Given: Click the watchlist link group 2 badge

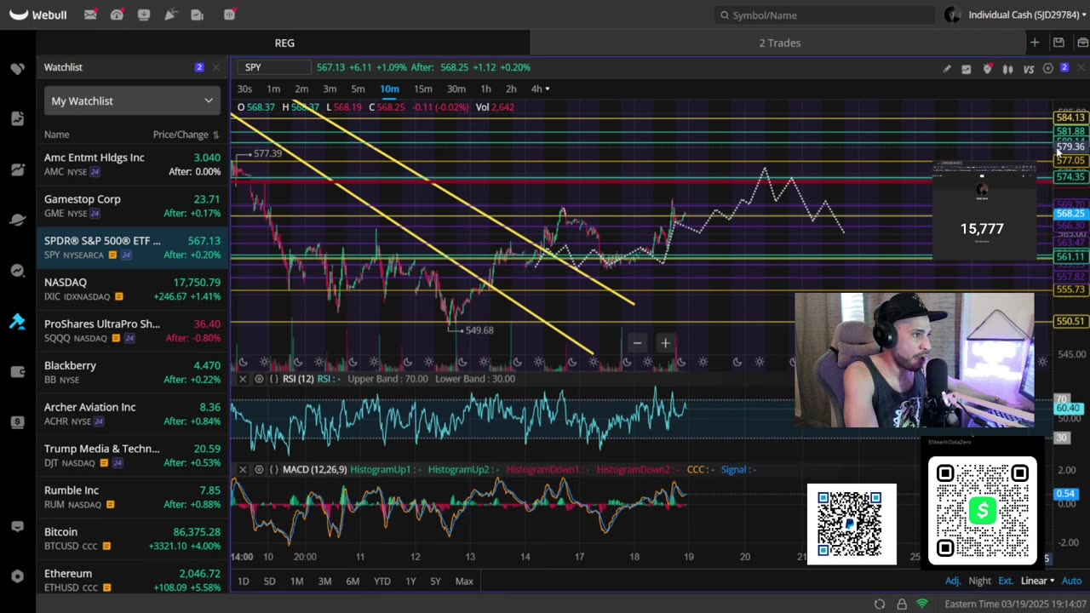Looking at the screenshot, I should [199, 67].
